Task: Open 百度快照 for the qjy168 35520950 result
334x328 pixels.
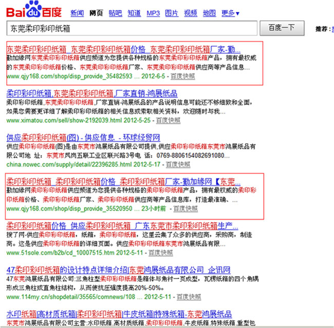Action: tap(185, 209)
